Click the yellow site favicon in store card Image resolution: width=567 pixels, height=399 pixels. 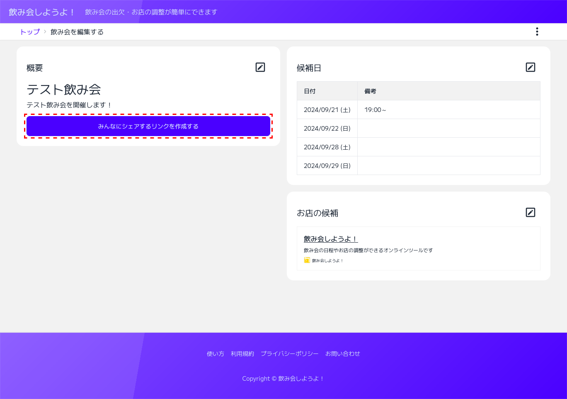307,260
